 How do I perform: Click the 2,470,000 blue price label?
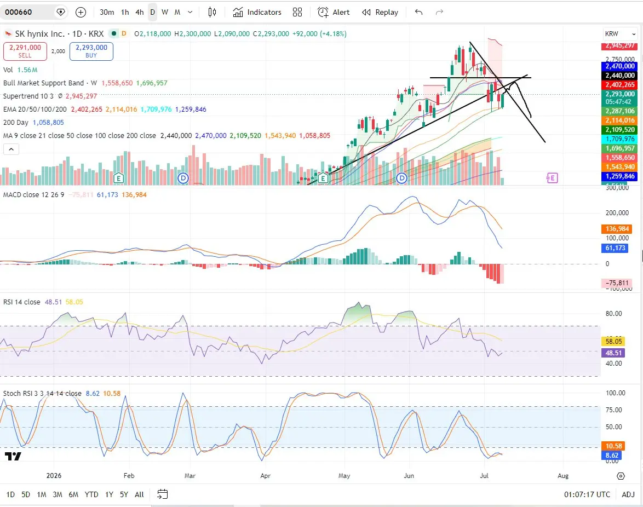[620, 66]
